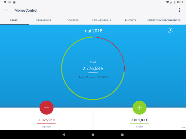Tap the Android home button
The height and width of the screenshot is (139, 186).
coord(93,135)
